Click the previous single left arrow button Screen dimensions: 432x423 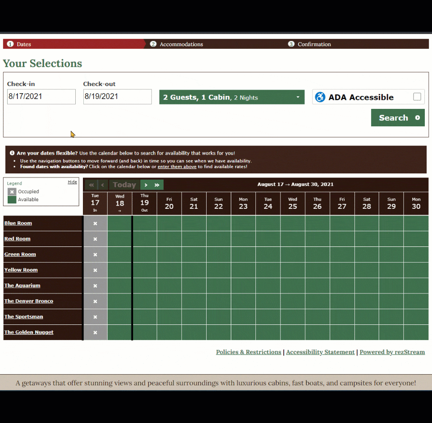tap(103, 185)
